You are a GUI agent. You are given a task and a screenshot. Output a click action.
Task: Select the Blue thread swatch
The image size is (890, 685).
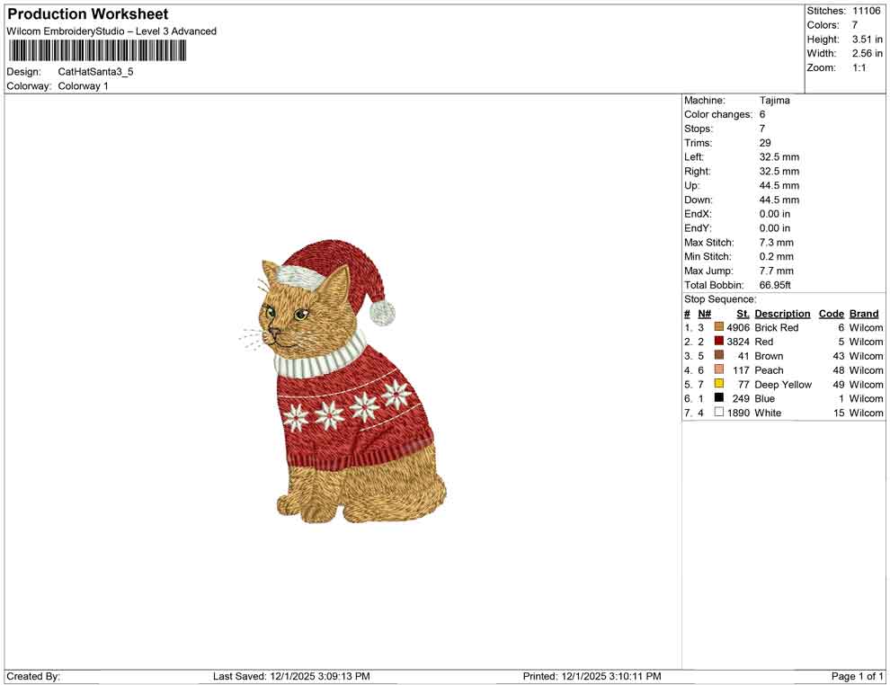pos(718,398)
